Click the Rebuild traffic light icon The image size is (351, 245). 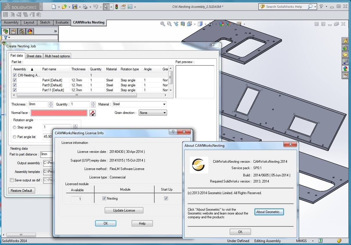pyautogui.click(x=117, y=7)
